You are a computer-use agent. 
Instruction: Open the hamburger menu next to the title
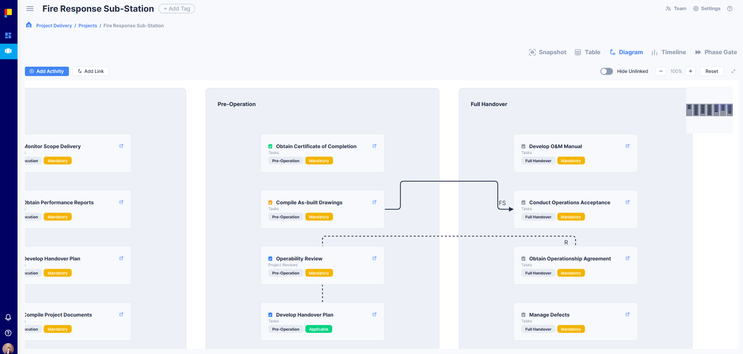coord(30,9)
